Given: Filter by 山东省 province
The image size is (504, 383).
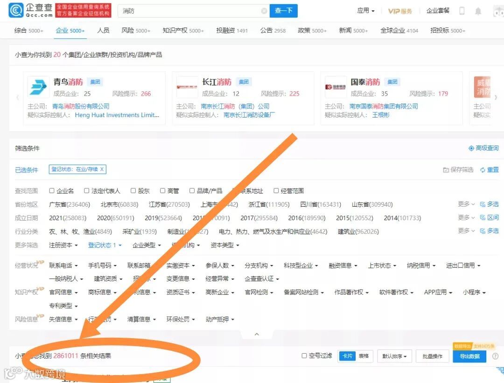Looking at the screenshot, I should [x=372, y=204].
